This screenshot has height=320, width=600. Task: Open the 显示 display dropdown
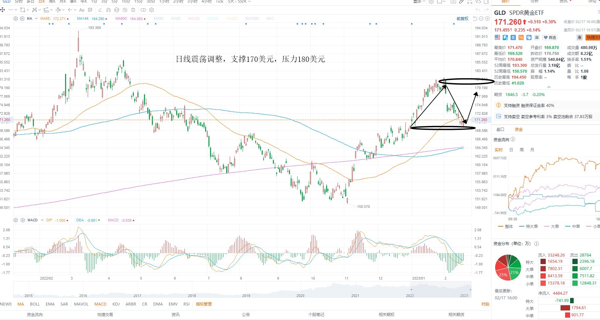point(419,2)
